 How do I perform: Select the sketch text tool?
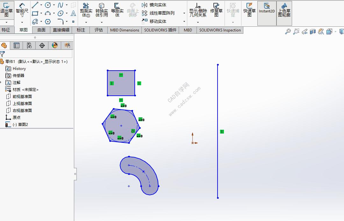coord(73,13)
